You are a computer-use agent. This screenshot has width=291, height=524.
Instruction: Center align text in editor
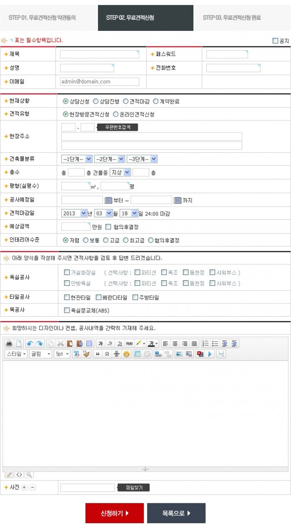175,343
